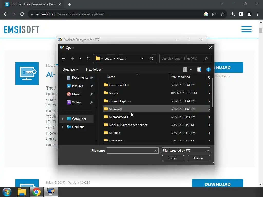Screen dimensions: 263x197
Task: Click the file list vertical scrollbar
Action: [x=212, y=93]
